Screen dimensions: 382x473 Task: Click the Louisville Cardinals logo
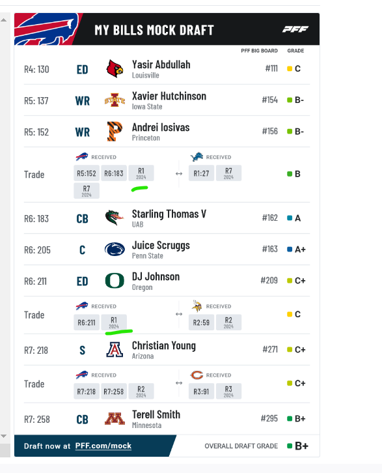click(x=115, y=68)
